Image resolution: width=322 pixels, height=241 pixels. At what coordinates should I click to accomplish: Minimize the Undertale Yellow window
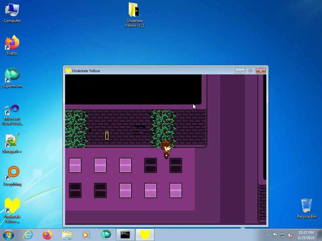point(240,71)
